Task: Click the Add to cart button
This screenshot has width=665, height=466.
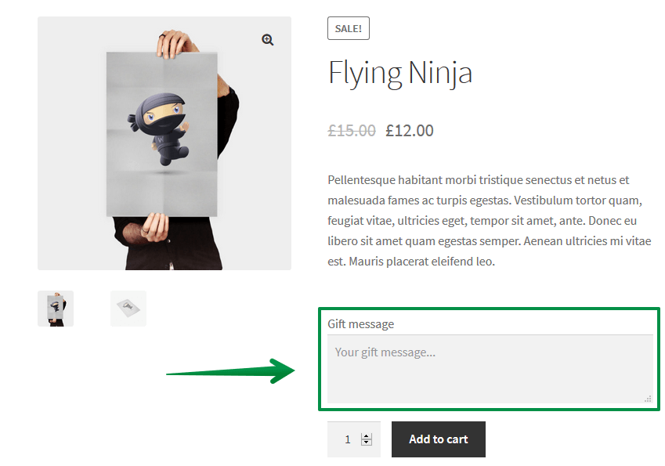Action: click(438, 439)
